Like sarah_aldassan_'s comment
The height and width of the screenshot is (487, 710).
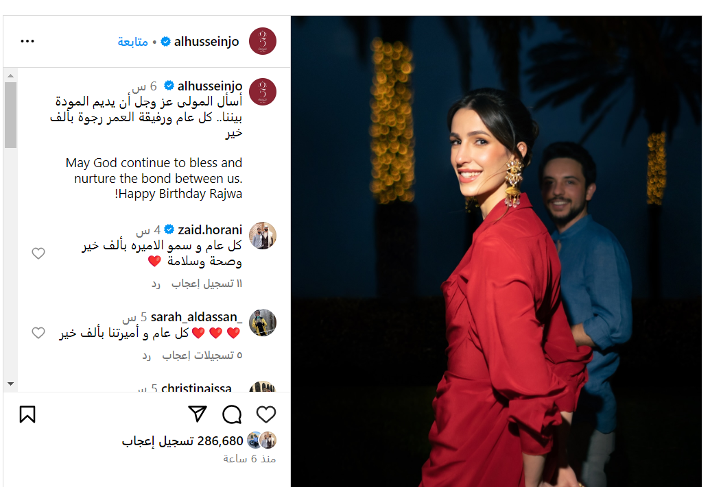38,333
